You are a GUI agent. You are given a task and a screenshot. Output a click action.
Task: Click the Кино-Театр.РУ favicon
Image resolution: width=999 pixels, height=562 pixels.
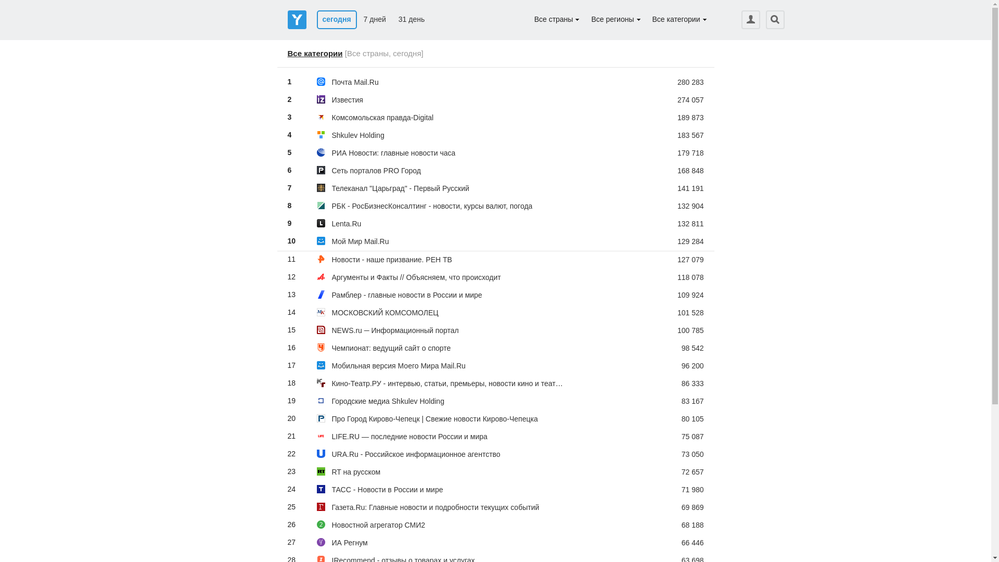321,384
